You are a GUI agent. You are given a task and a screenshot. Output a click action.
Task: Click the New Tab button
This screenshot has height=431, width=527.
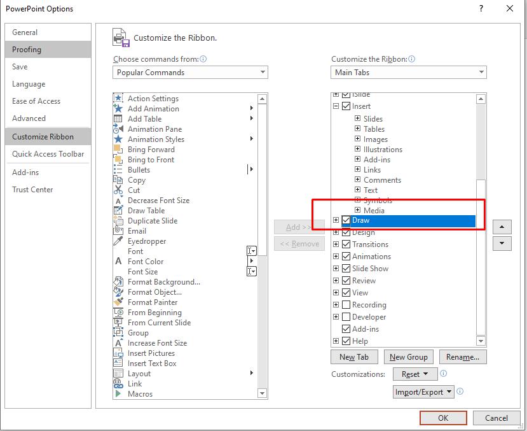(354, 357)
